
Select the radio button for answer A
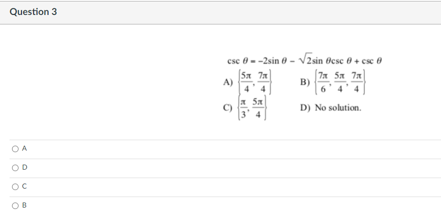(x=15, y=149)
